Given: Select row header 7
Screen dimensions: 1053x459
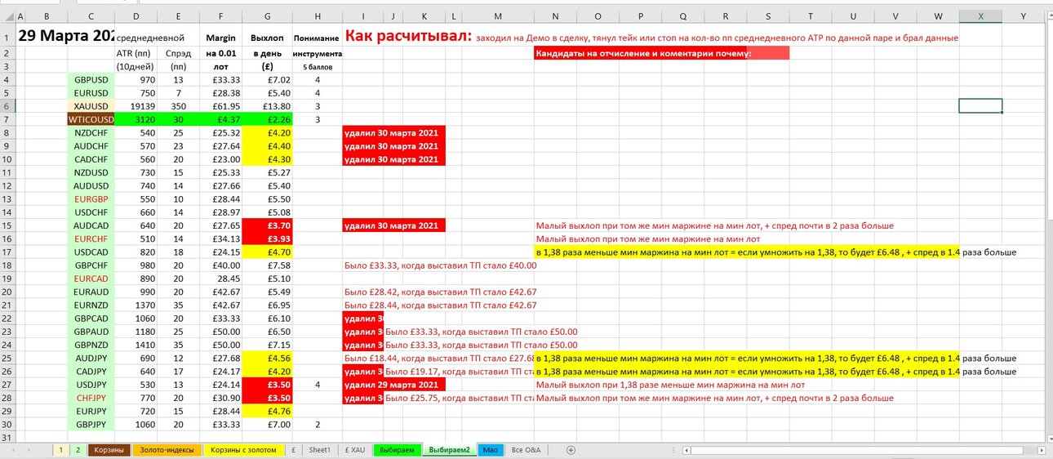Looking at the screenshot, I should 7,119.
